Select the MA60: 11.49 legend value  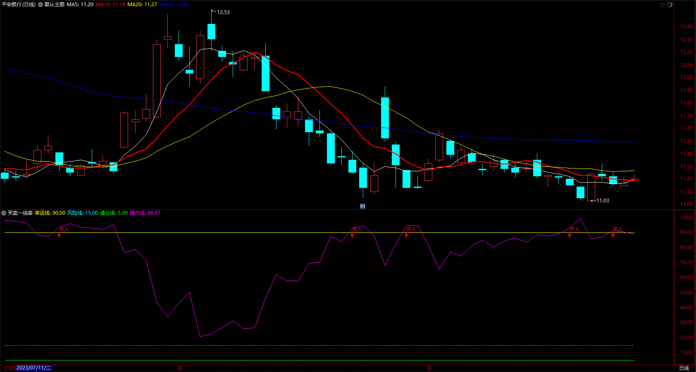click(174, 5)
